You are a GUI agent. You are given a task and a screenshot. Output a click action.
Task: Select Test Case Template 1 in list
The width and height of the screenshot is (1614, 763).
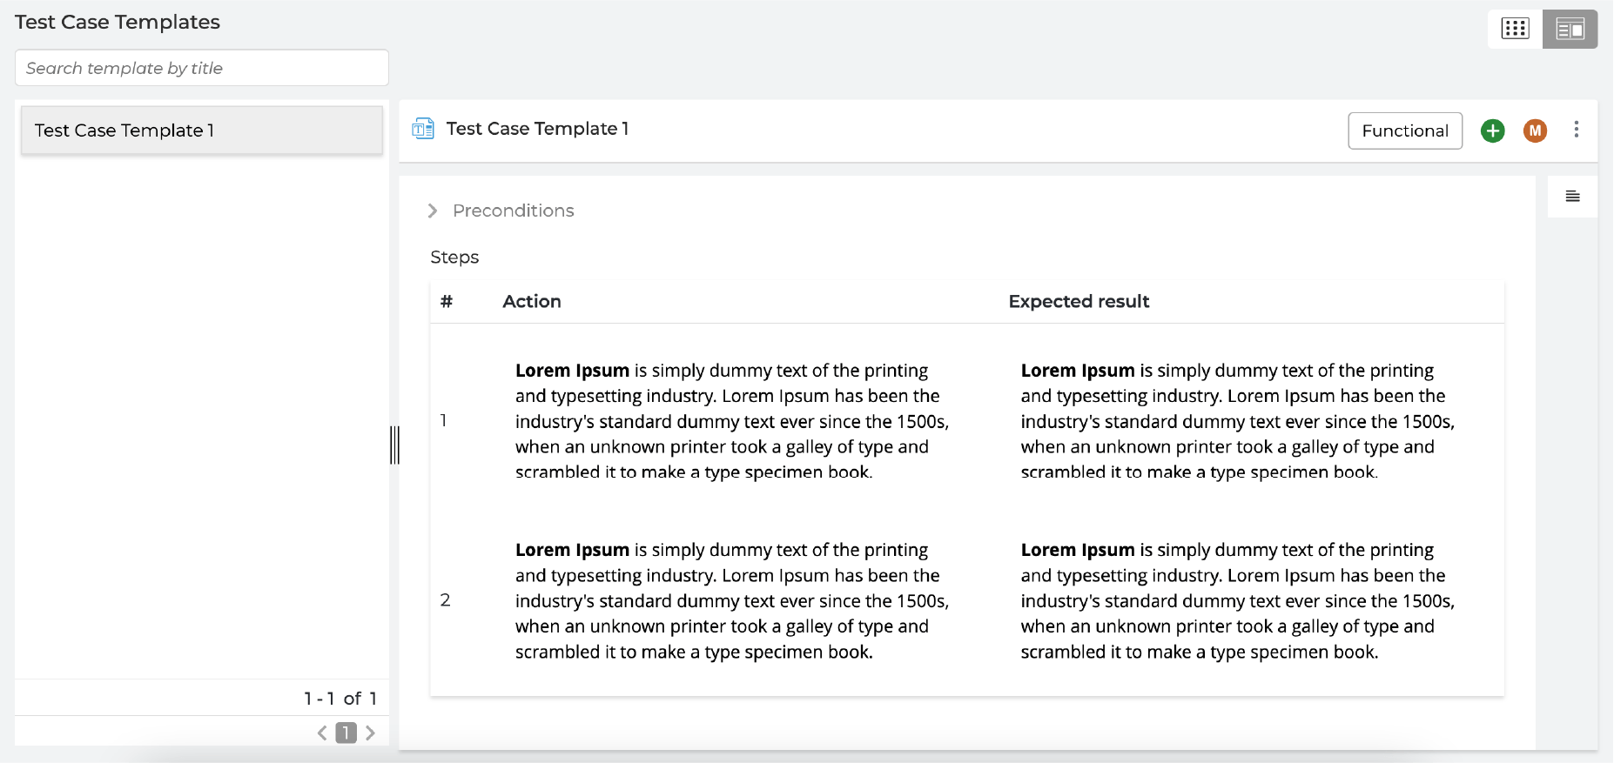click(202, 131)
